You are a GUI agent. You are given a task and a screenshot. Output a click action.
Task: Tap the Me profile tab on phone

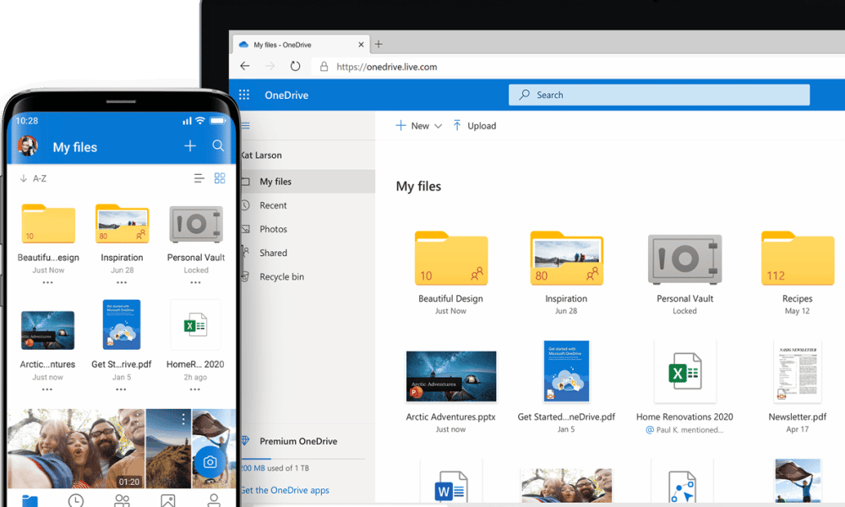[214, 500]
